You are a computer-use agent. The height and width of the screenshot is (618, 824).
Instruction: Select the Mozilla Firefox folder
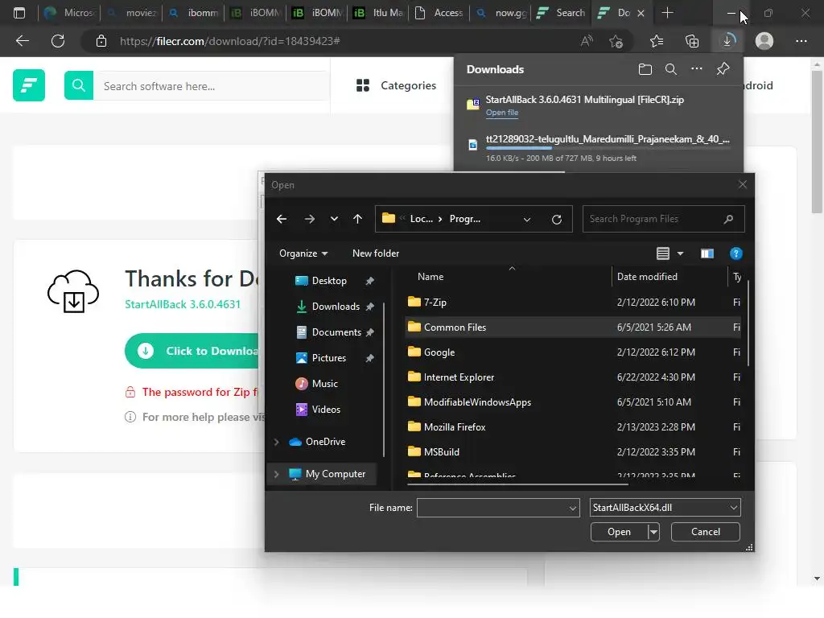[x=573, y=426]
